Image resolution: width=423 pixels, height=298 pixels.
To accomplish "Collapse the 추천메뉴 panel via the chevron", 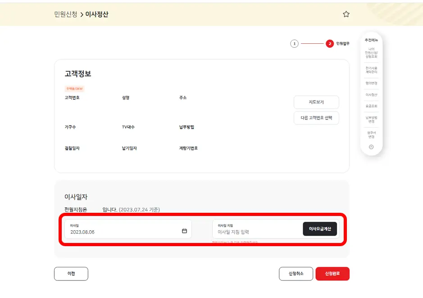I will [371, 146].
